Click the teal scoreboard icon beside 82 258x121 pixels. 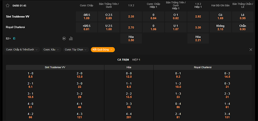(14, 38)
